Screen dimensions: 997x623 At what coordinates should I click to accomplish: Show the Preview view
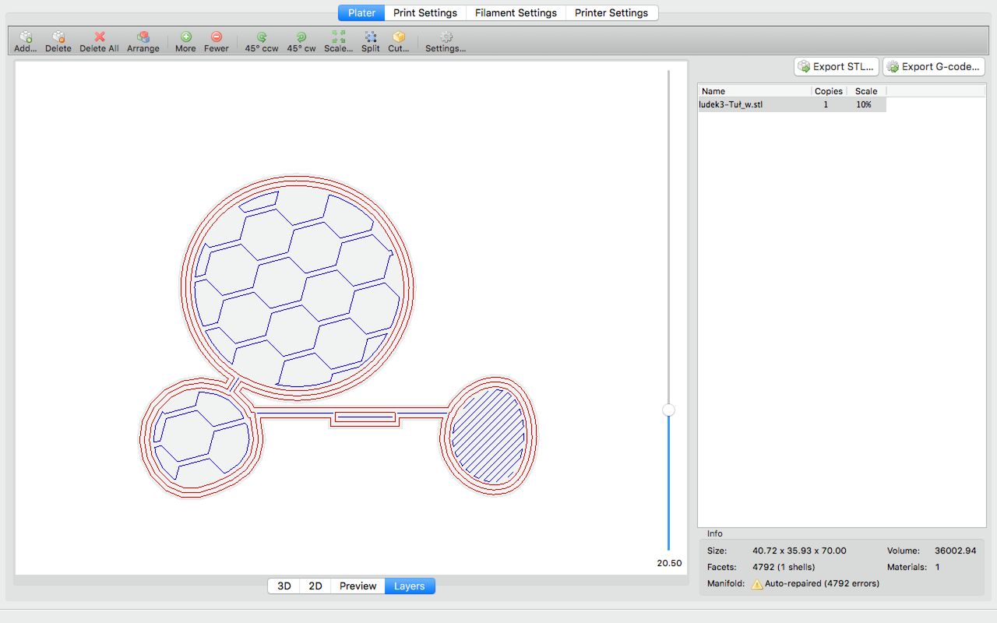[358, 586]
